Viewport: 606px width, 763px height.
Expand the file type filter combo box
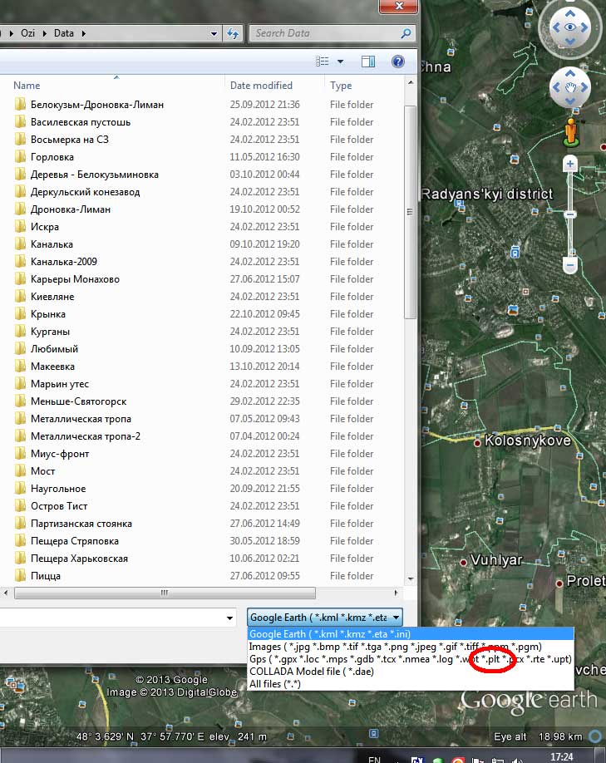325,617
